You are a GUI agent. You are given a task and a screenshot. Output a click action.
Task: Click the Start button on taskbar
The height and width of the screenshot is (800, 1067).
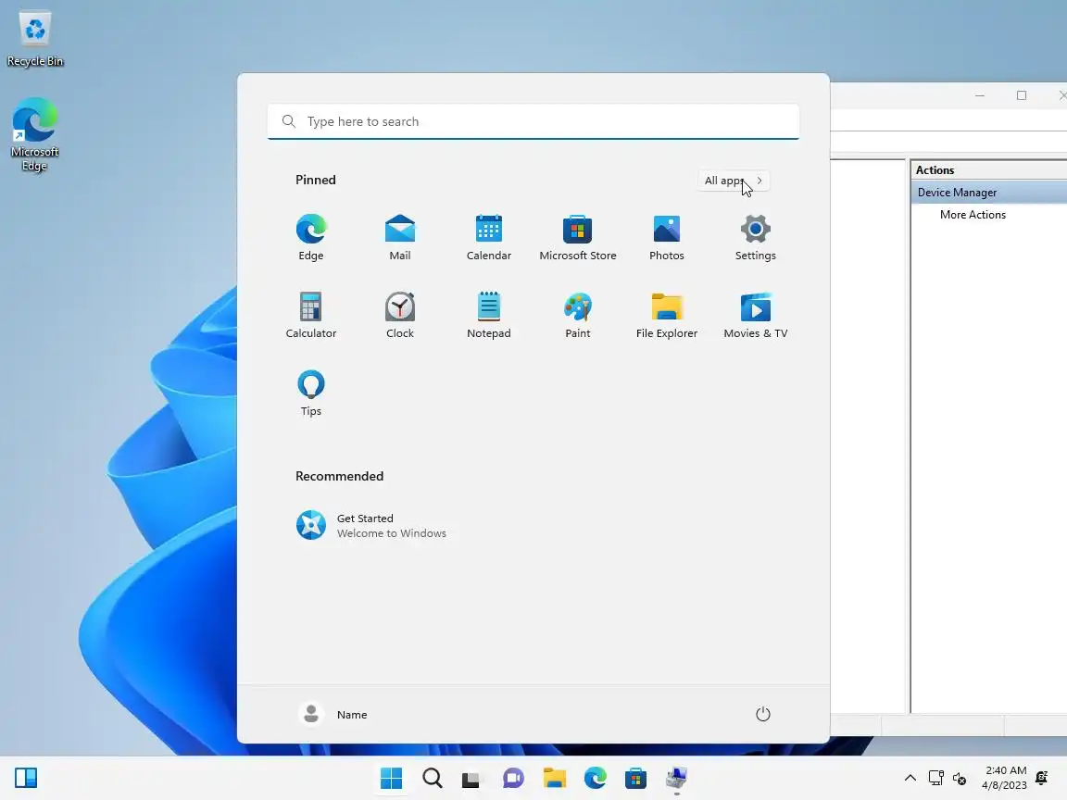tap(391, 778)
